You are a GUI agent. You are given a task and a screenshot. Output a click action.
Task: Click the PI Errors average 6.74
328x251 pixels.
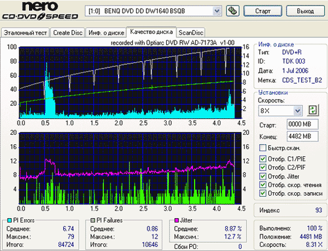(68, 229)
